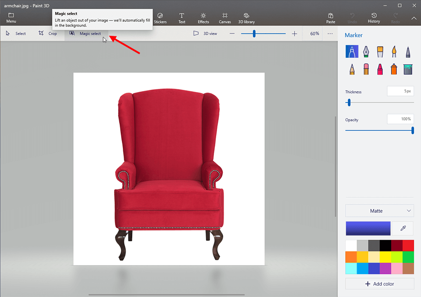Open the see more options menu
Image resolution: width=421 pixels, height=297 pixels.
(330, 33)
